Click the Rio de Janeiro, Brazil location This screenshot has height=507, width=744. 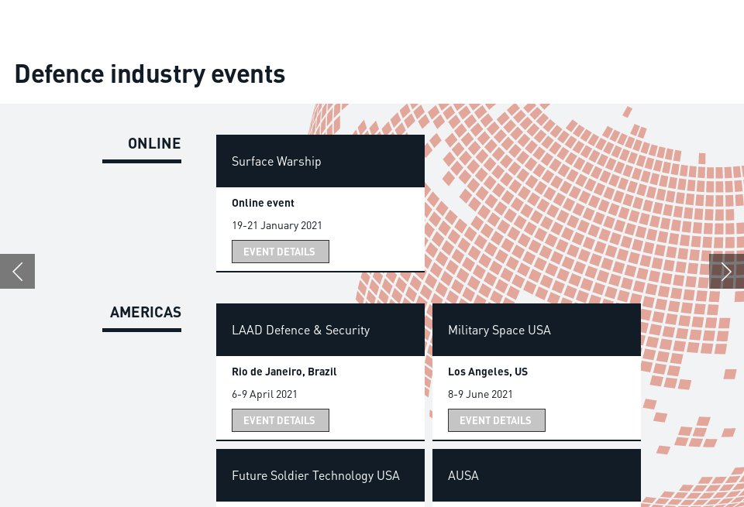(x=284, y=372)
